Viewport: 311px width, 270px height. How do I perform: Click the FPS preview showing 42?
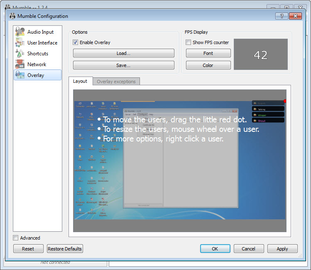(x=261, y=54)
